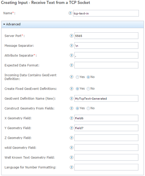Screen dimensions: 145x176
Task: Click the empty Z Geometry Field input
Action: point(106,138)
